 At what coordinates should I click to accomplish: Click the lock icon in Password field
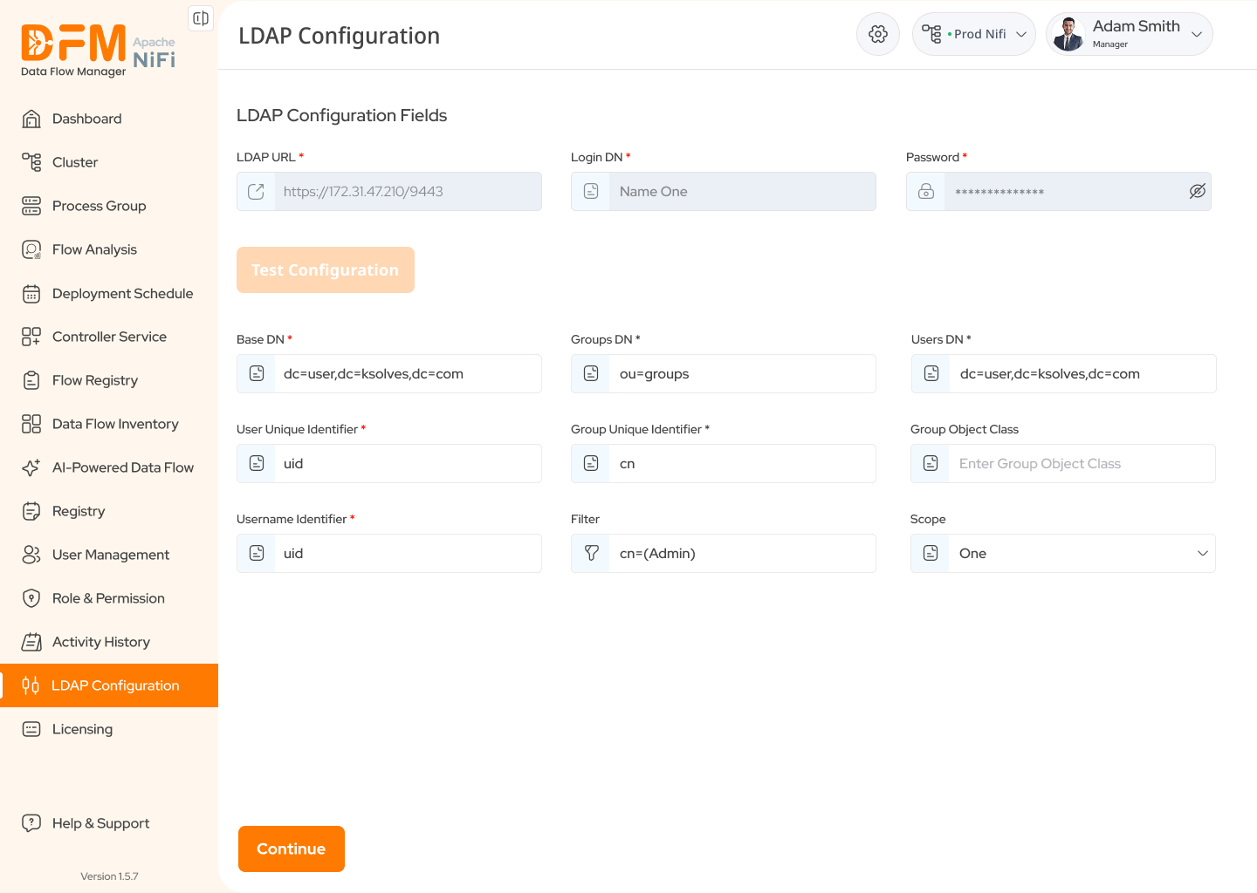(x=926, y=192)
